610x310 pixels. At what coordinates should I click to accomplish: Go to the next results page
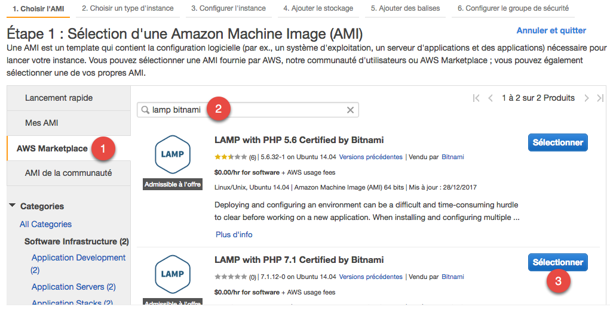pos(587,98)
